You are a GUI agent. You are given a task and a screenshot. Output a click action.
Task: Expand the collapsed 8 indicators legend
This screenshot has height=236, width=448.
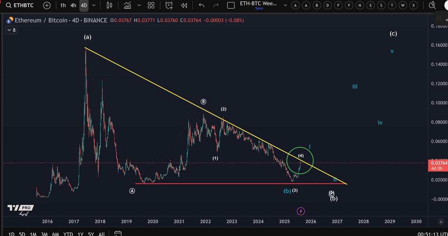point(11,30)
